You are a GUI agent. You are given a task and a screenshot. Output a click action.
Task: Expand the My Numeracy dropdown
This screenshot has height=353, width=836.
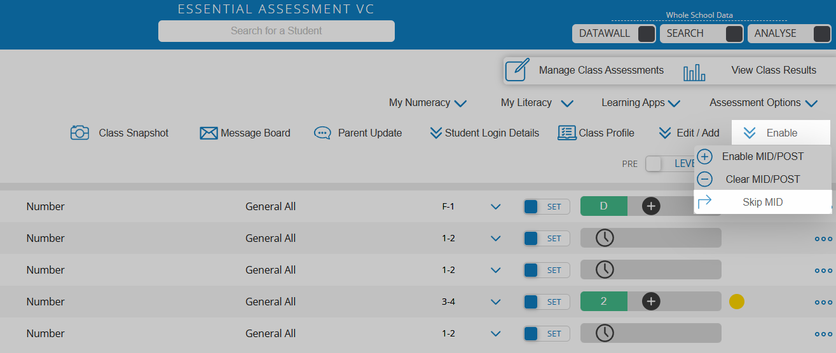(428, 103)
